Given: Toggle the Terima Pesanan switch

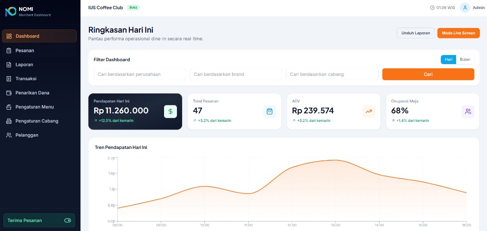Looking at the screenshot, I should 68,221.
